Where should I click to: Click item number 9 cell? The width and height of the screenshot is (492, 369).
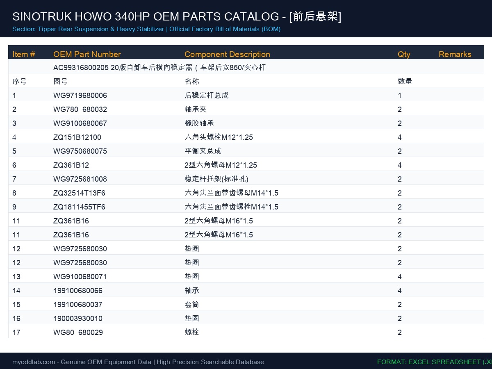pos(14,207)
